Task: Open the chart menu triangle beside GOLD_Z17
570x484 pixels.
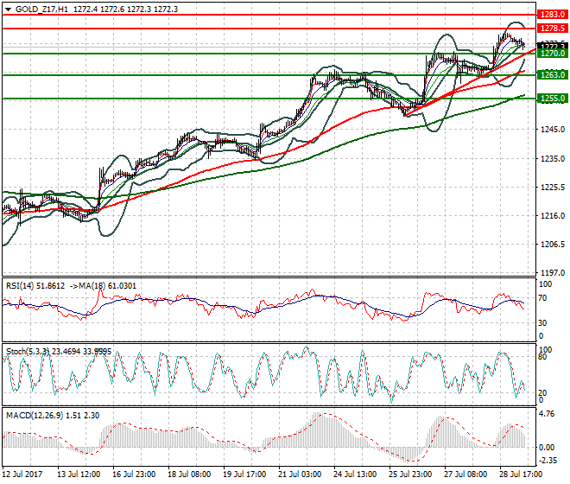Action: [8, 10]
